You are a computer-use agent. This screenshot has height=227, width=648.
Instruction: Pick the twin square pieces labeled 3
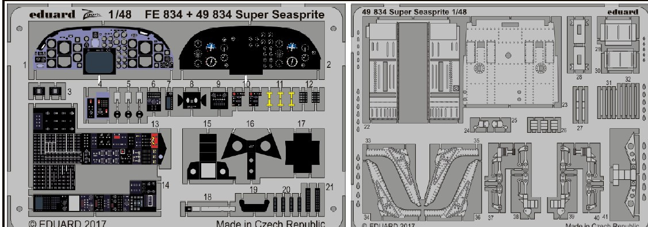48,91
